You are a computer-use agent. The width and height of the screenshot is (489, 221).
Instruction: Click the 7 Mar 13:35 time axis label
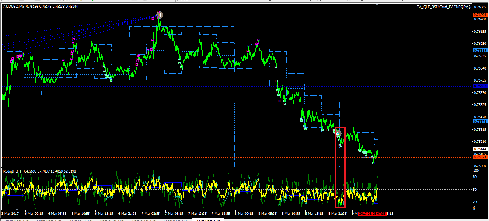click(197, 213)
